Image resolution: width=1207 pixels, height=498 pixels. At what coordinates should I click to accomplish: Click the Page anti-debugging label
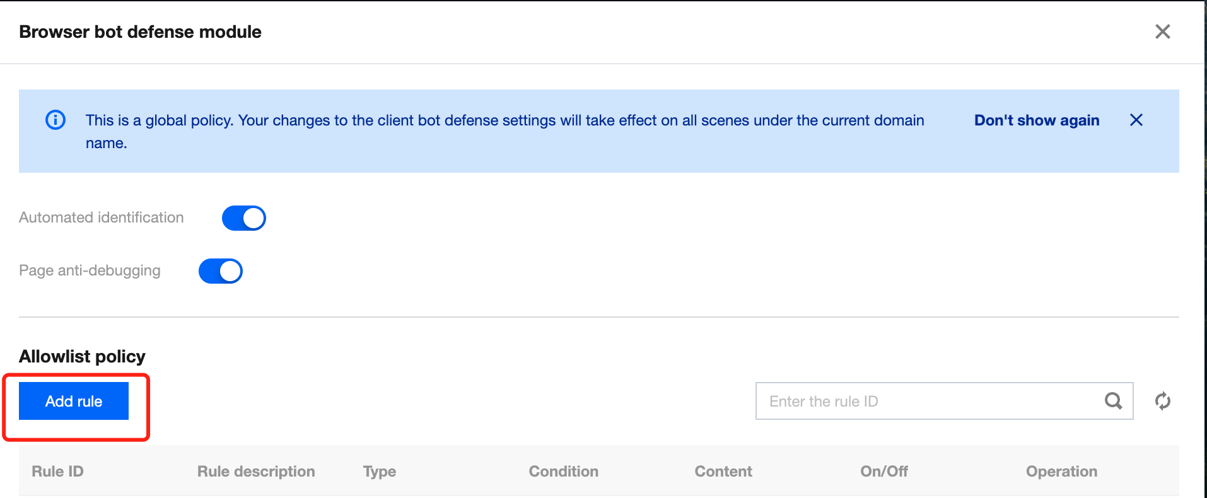90,270
